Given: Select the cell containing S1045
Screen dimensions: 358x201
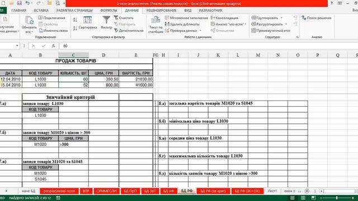Looking at the screenshot, I should (40, 179).
